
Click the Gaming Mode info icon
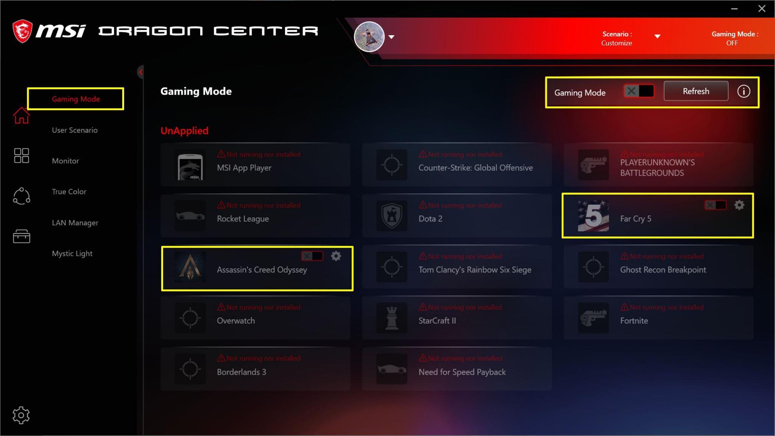tap(744, 91)
